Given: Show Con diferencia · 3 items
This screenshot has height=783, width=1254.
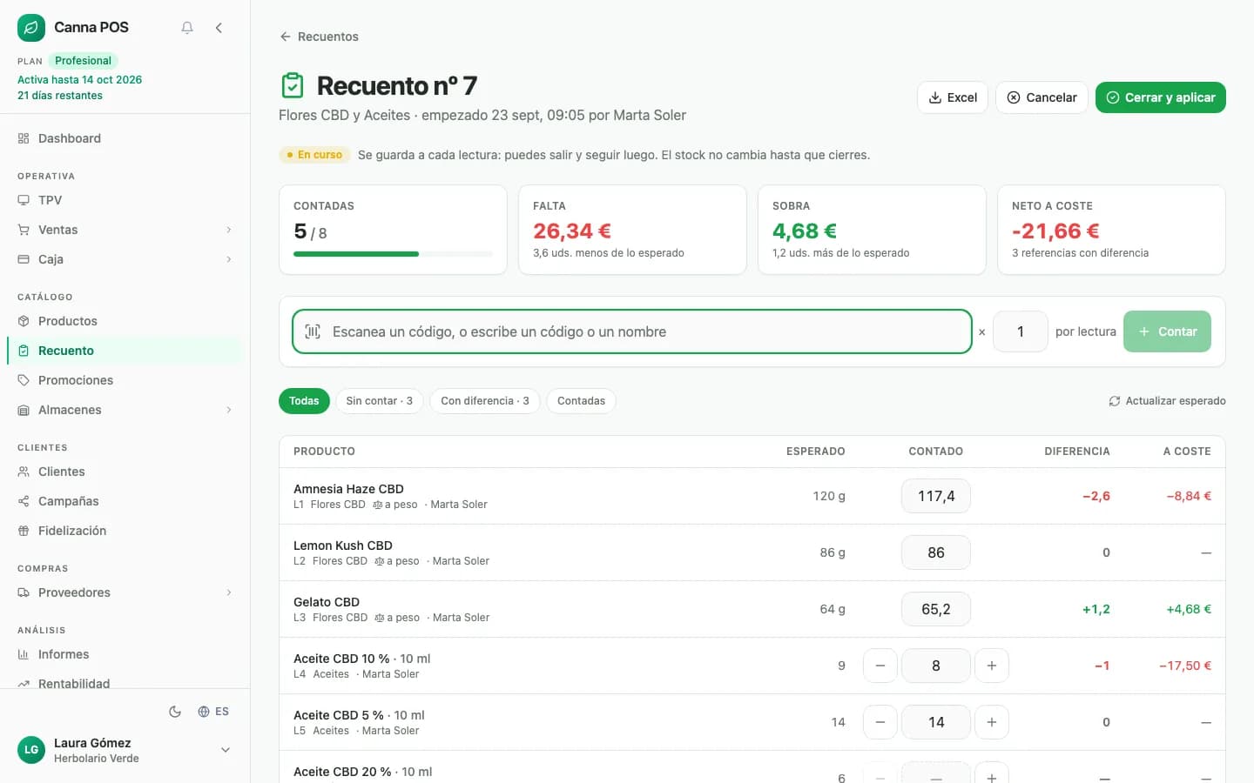Looking at the screenshot, I should click(x=485, y=401).
